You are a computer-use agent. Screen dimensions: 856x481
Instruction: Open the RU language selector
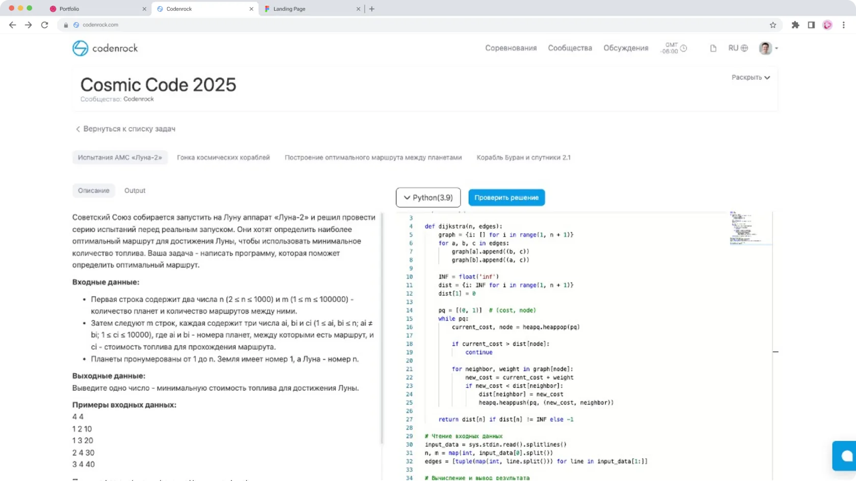(738, 48)
